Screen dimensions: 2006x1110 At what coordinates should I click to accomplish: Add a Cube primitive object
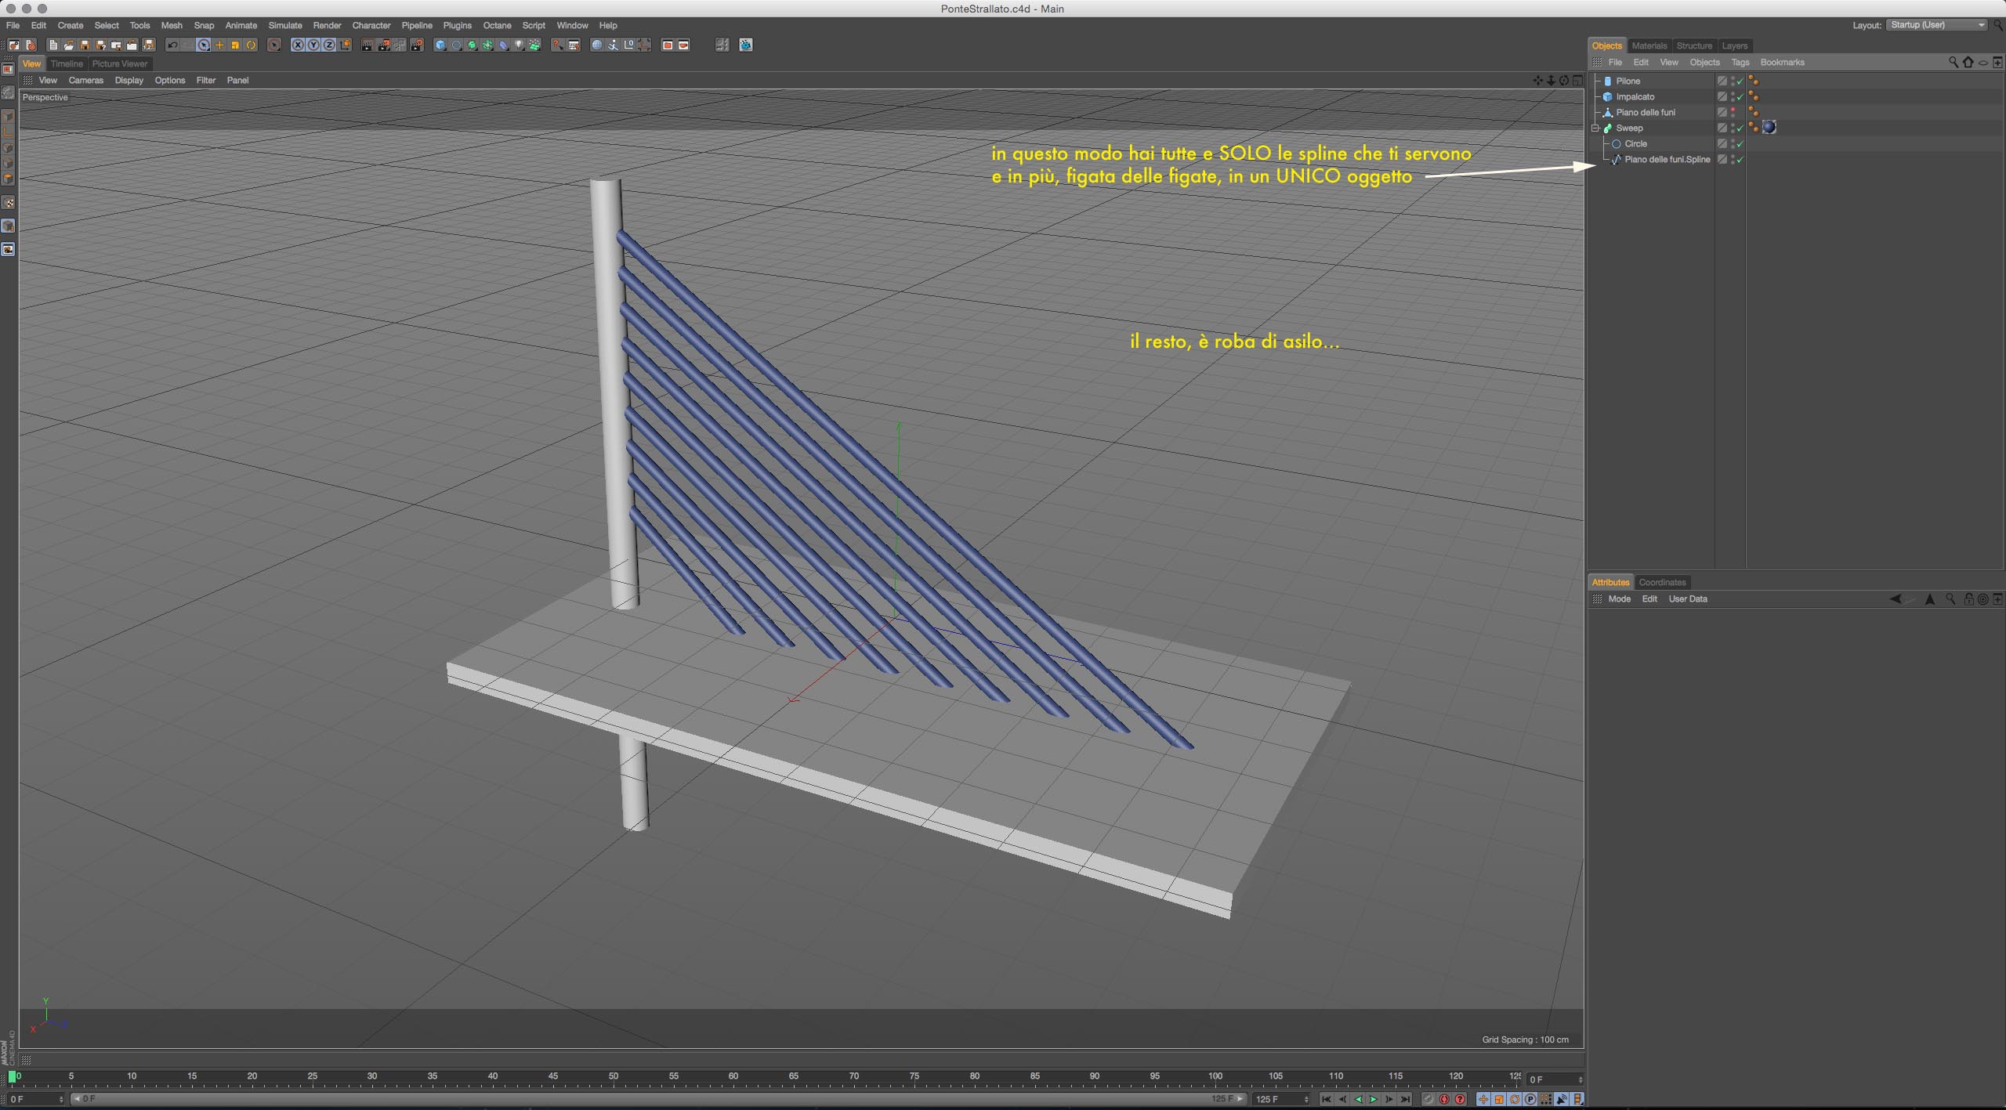coord(440,45)
